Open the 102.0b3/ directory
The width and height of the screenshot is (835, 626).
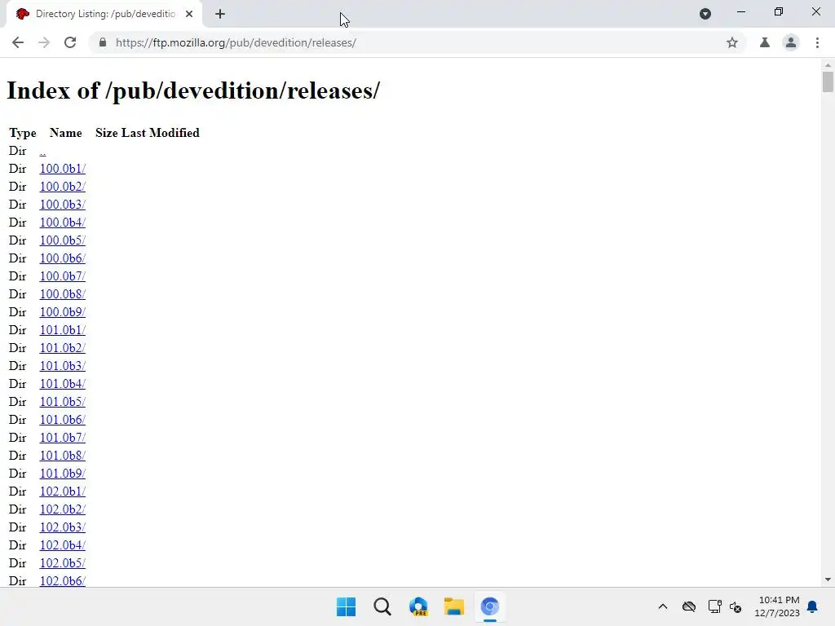[62, 527]
